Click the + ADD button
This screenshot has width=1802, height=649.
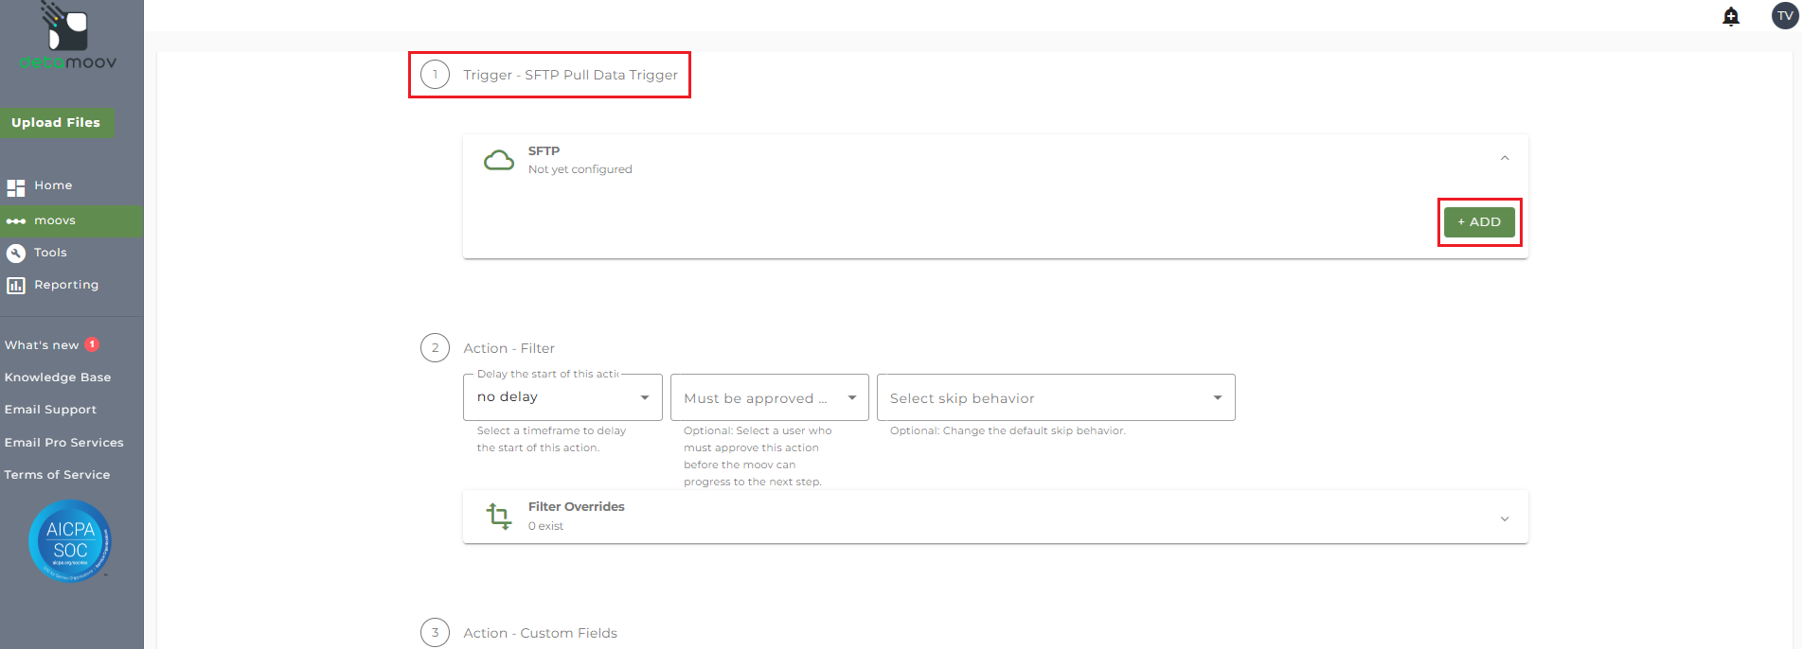(1479, 222)
